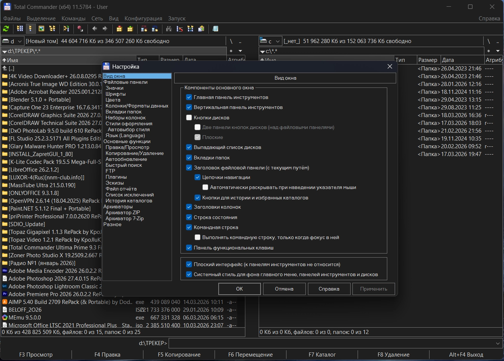
Task: Select 'Шрифты' in the settings list
Action: point(116,94)
